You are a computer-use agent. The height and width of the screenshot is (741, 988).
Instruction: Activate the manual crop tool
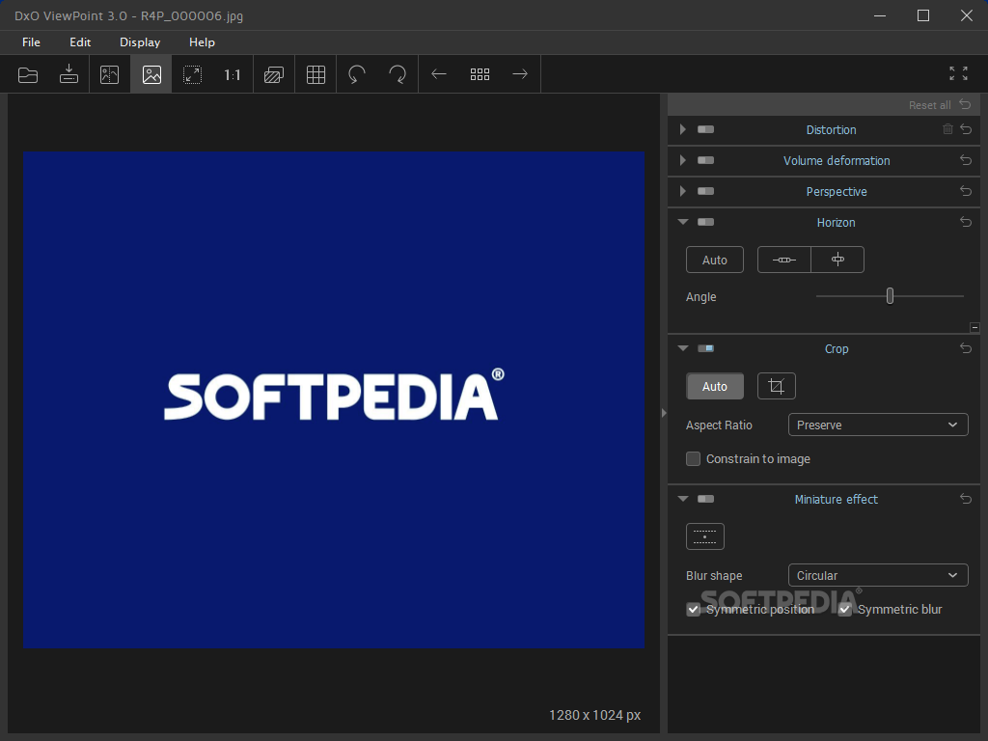[x=777, y=386]
